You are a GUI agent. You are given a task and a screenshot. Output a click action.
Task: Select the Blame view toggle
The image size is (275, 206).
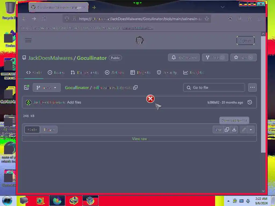49,130
